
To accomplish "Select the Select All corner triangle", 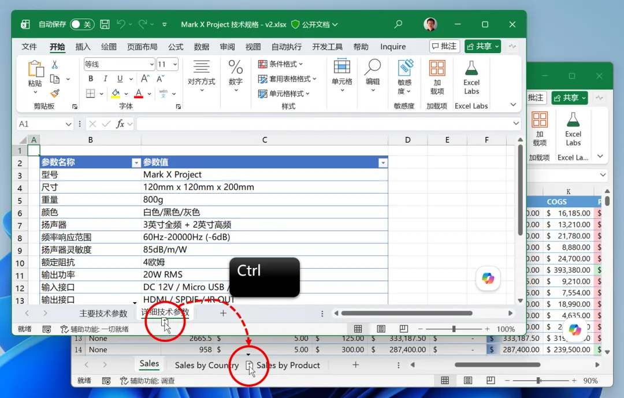I will coord(23,140).
